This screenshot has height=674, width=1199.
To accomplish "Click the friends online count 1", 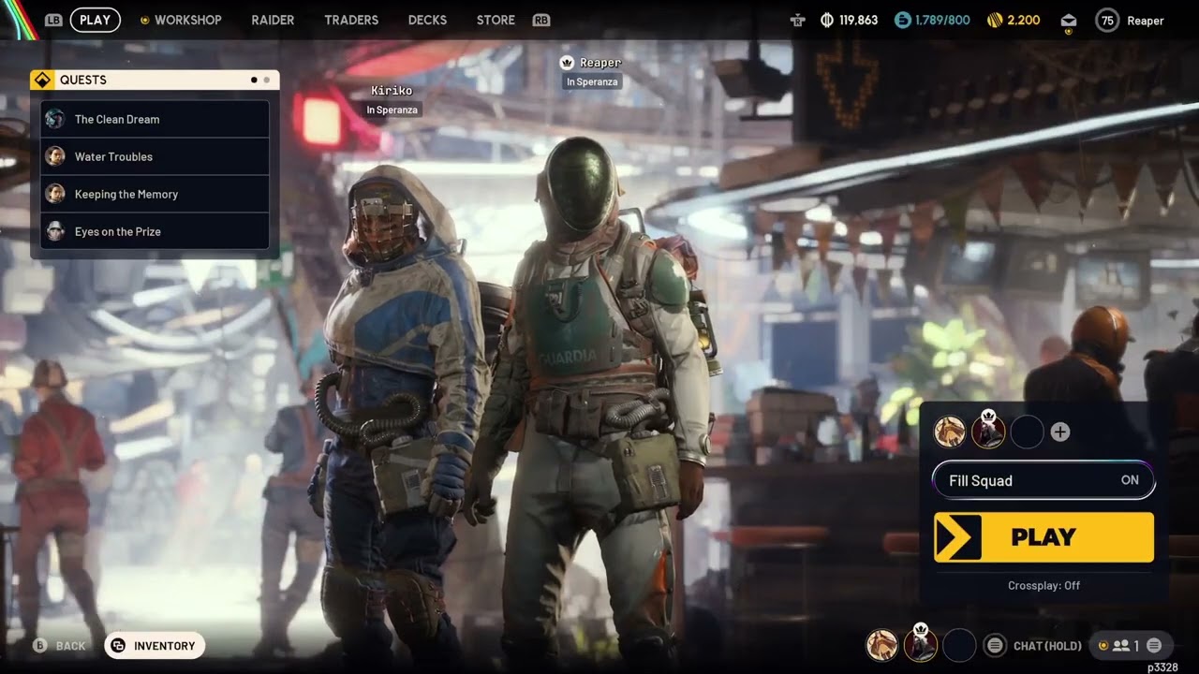I will [1136, 646].
